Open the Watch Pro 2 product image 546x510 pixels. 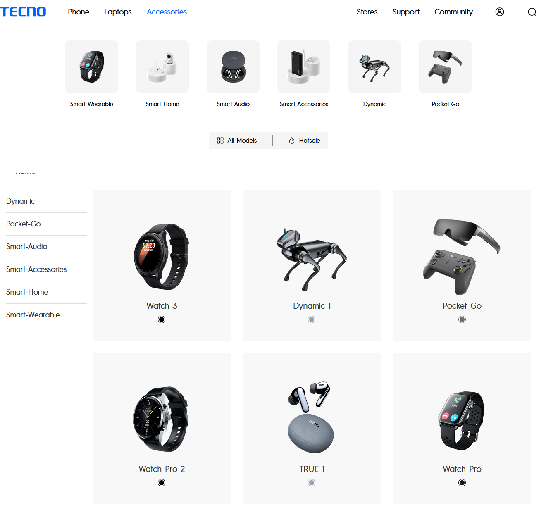(x=161, y=419)
